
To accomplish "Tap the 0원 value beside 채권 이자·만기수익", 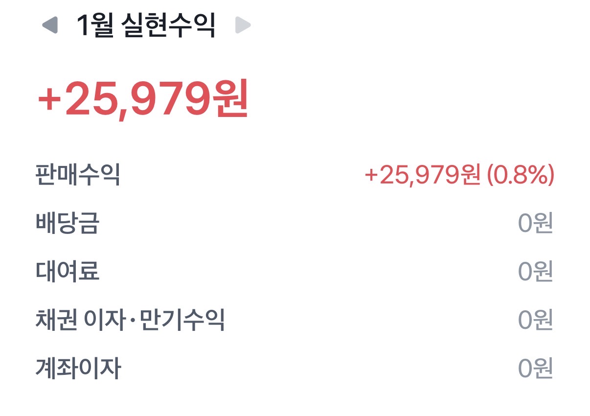I will pyautogui.click(x=536, y=320).
